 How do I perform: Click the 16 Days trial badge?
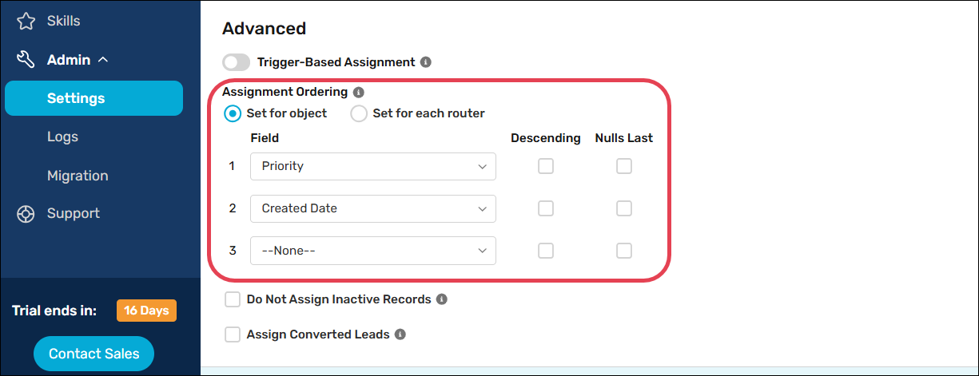(146, 311)
